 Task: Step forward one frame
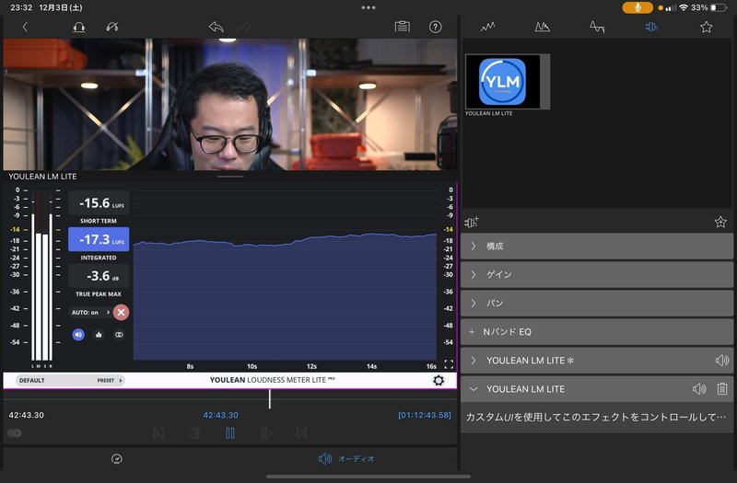coord(266,433)
